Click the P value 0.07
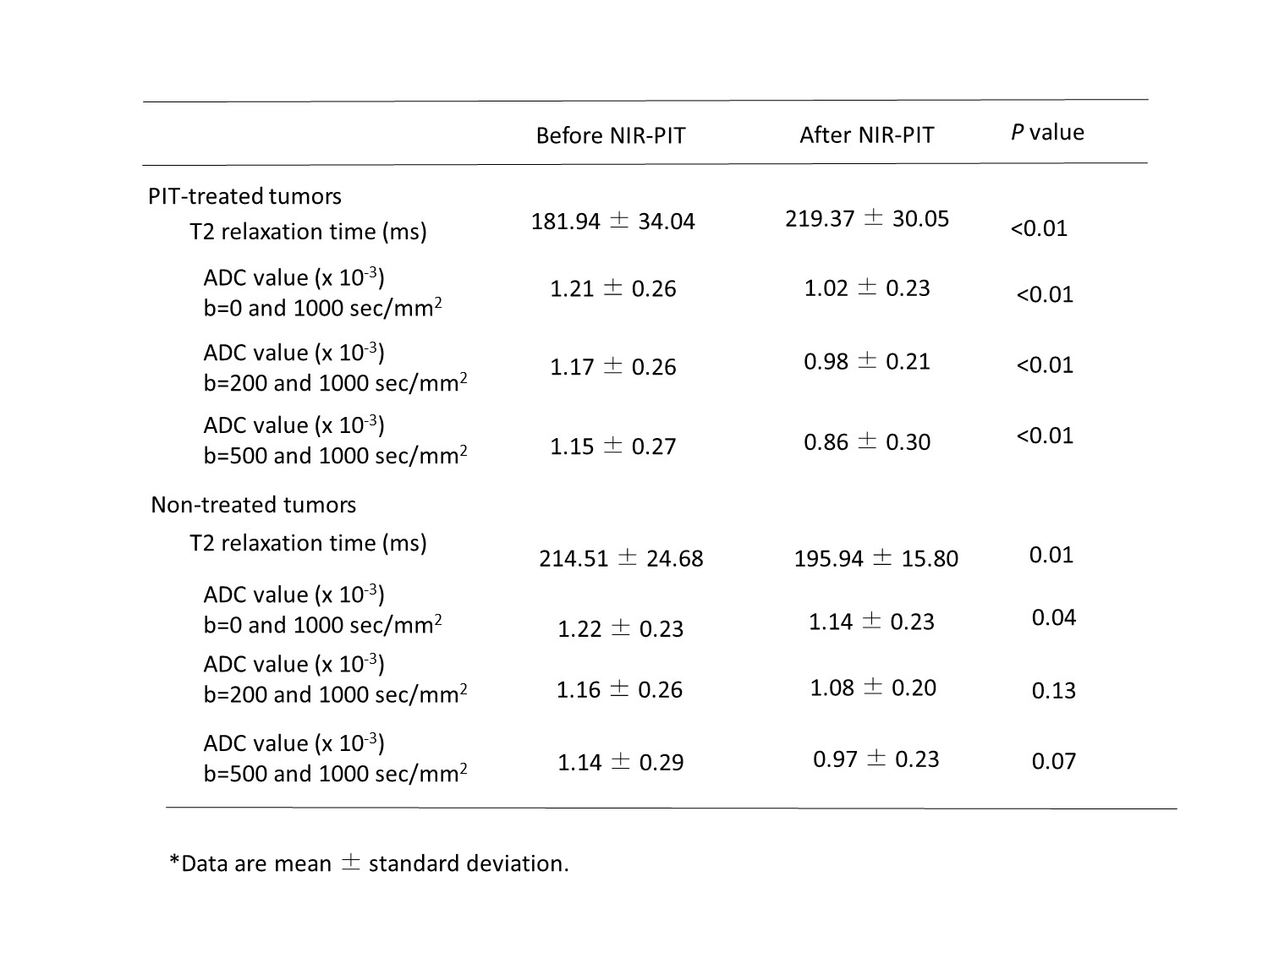1279x959 pixels. tap(1053, 762)
